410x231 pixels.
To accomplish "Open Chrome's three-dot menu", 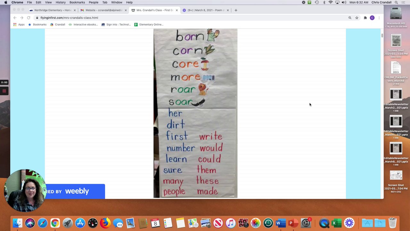I will click(379, 18).
